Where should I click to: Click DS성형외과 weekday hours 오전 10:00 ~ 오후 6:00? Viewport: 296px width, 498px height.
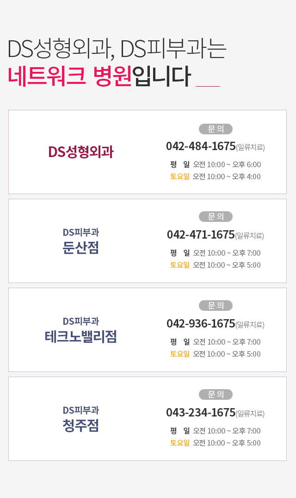coord(227,164)
